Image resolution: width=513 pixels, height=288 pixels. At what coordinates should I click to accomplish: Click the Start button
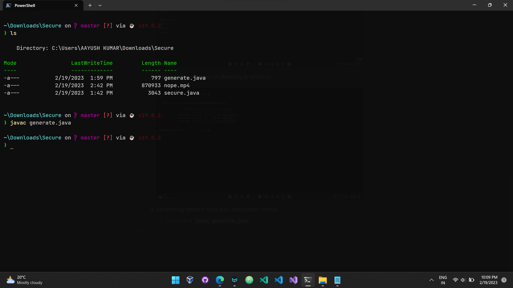tap(175, 280)
